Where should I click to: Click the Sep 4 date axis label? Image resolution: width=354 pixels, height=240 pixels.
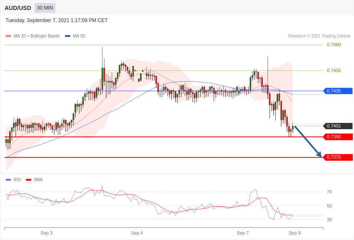point(137,233)
